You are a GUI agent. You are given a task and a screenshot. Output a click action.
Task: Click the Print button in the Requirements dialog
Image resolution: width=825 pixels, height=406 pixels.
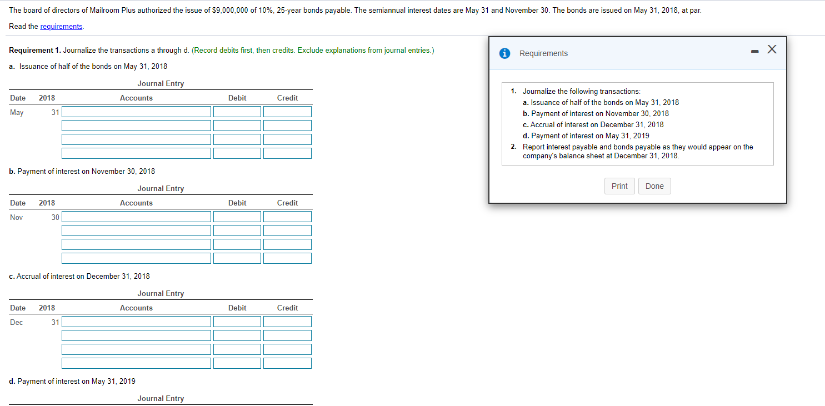(619, 186)
